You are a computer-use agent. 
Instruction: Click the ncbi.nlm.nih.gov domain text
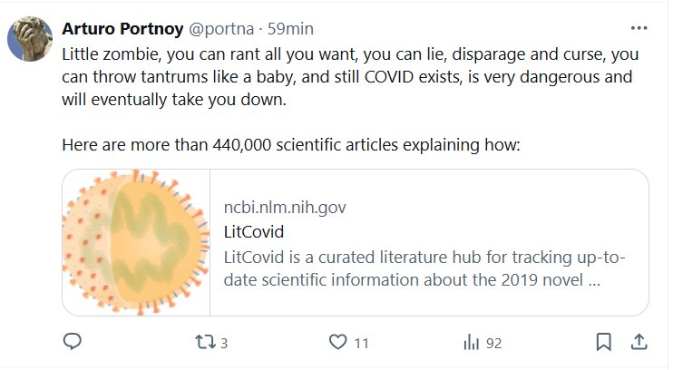(285, 207)
